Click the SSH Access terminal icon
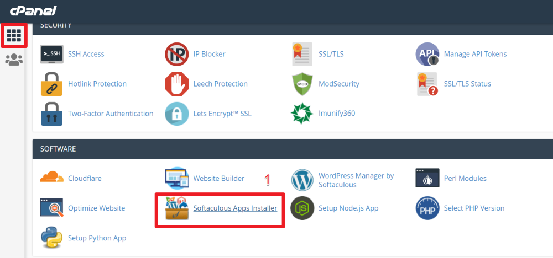This screenshot has height=258, width=553. (51, 54)
